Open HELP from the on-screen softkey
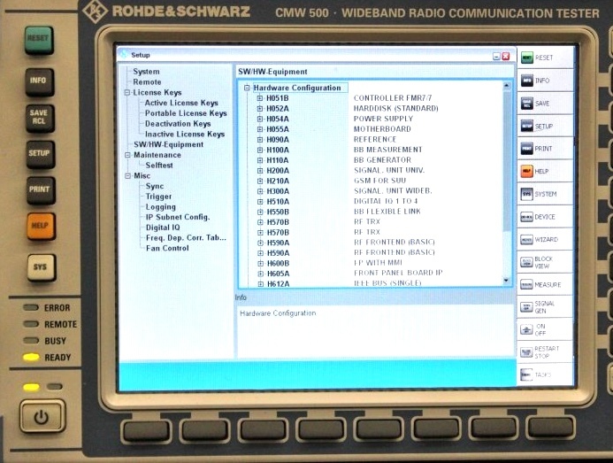Screen dimensions: 613x463 pyautogui.click(x=546, y=171)
